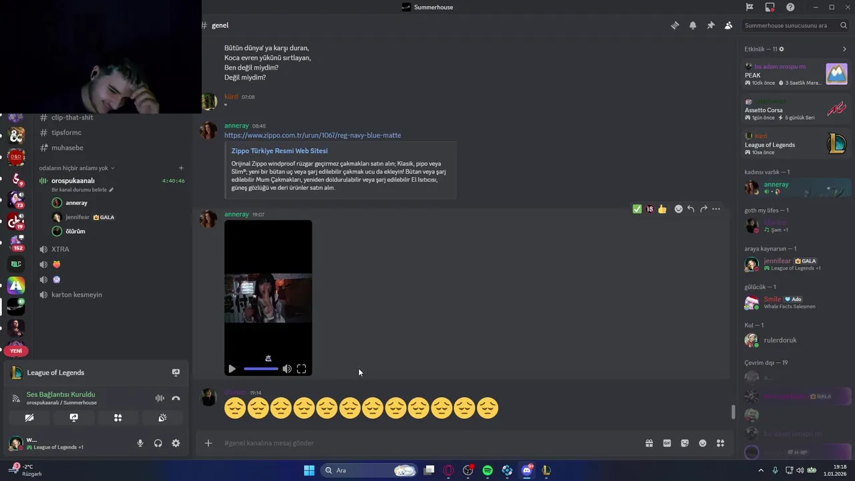Toggle noise suppression waveform icon
The width and height of the screenshot is (855, 481).
160,398
